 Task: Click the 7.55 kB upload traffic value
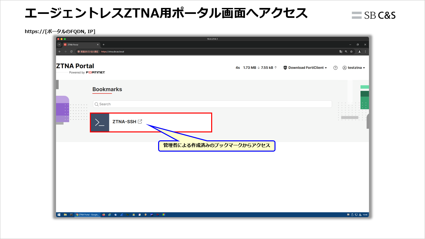[269, 68]
